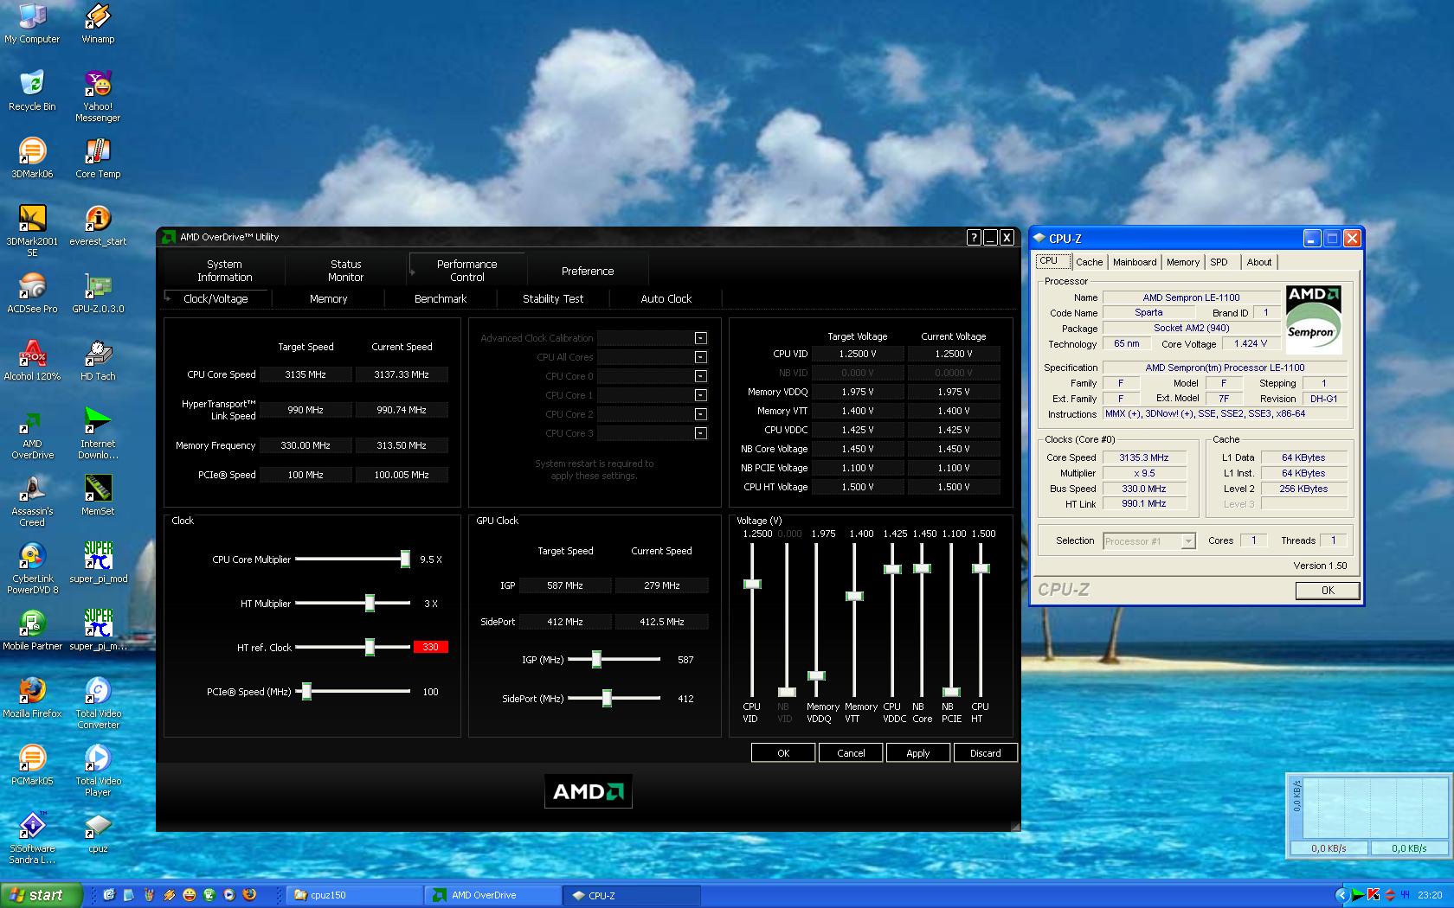This screenshot has width=1454, height=908.
Task: Click Cancel in AMD OverDrive
Action: [851, 753]
